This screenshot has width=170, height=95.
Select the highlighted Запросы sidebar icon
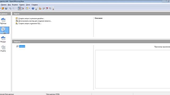4,30
